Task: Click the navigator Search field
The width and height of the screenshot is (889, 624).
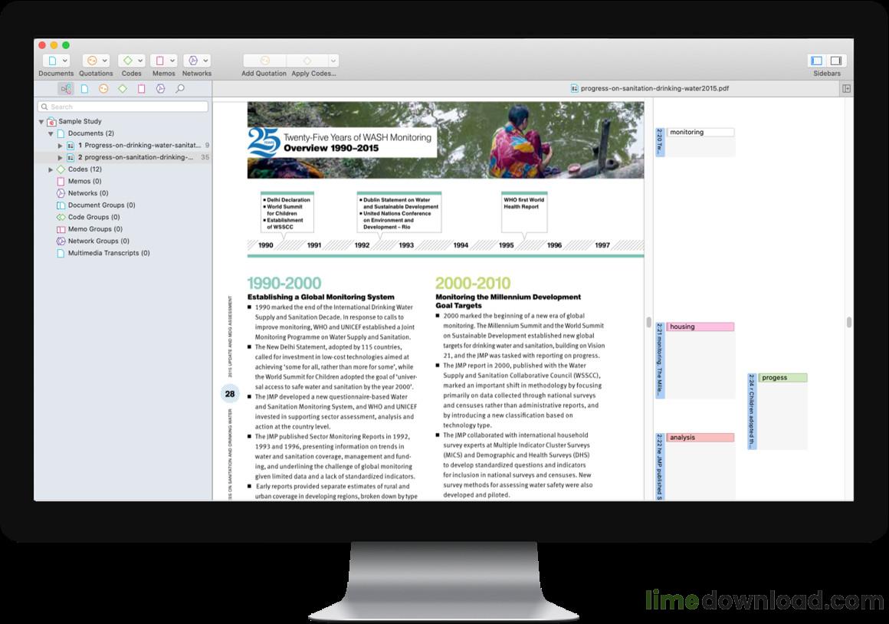Action: coord(123,107)
